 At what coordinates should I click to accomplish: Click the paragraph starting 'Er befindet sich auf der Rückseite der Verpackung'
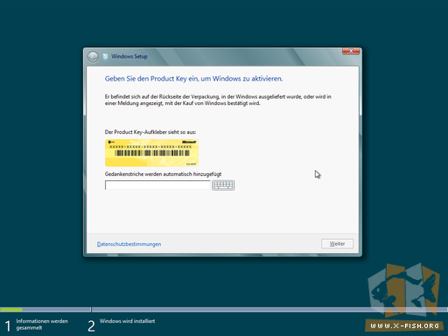coord(218,100)
